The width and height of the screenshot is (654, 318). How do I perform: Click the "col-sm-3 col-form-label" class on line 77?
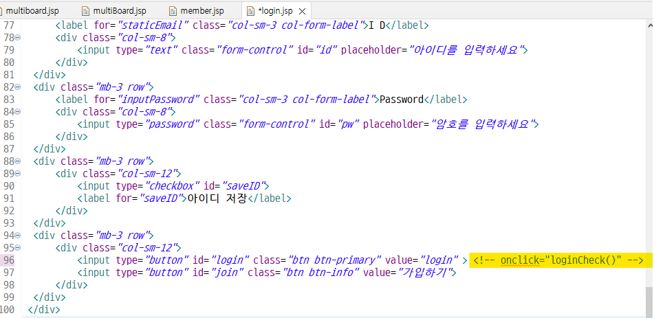[296, 25]
